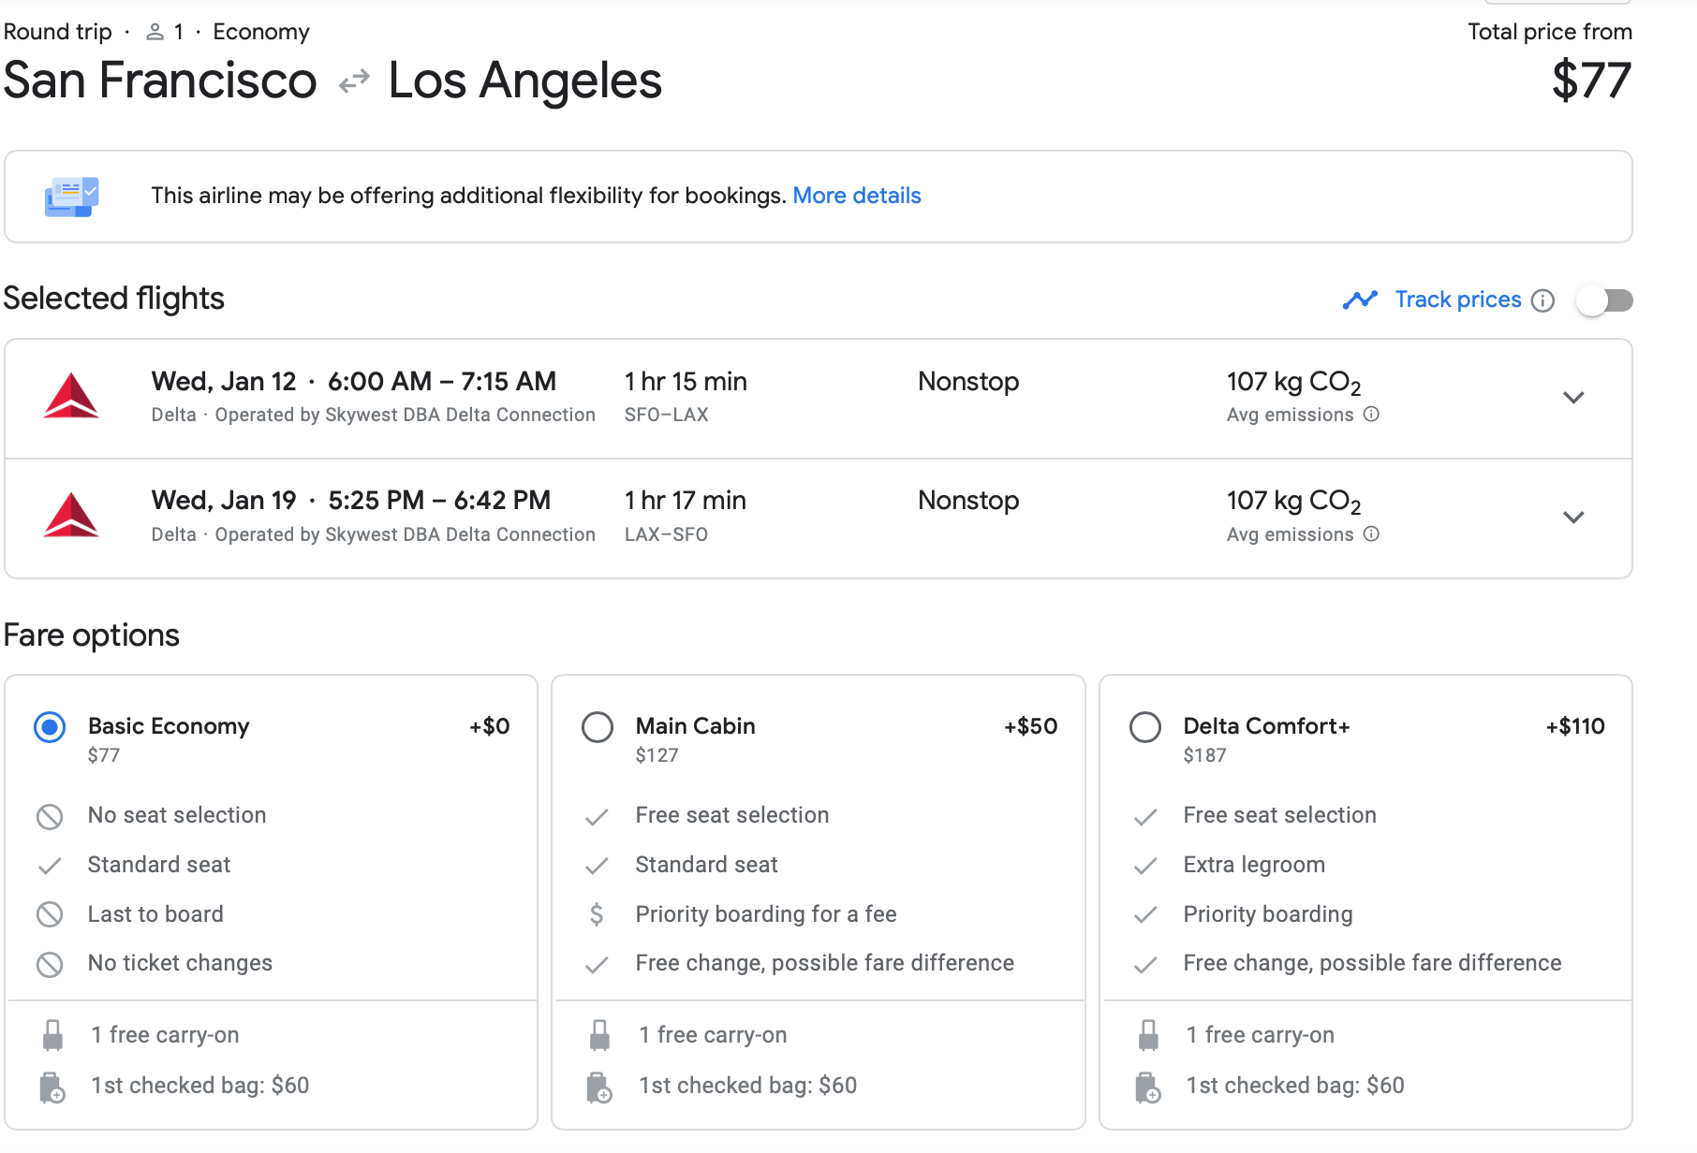Click the Last to board prohibited icon
The image size is (1697, 1153).
click(50, 914)
